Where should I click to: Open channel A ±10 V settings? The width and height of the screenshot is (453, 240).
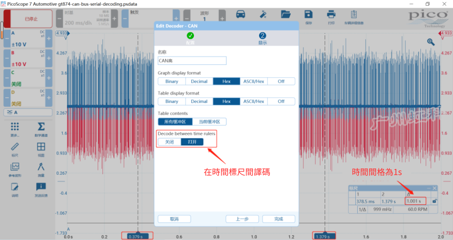[28, 39]
